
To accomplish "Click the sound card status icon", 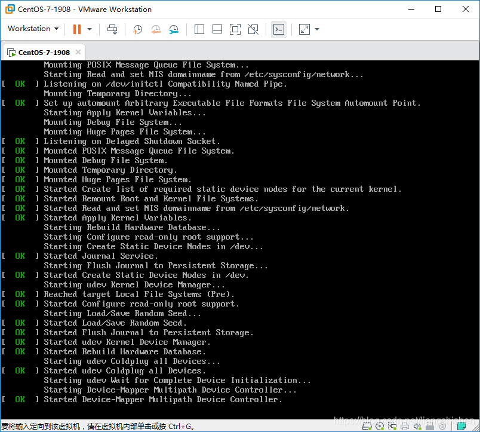I will pyautogui.click(x=417, y=426).
